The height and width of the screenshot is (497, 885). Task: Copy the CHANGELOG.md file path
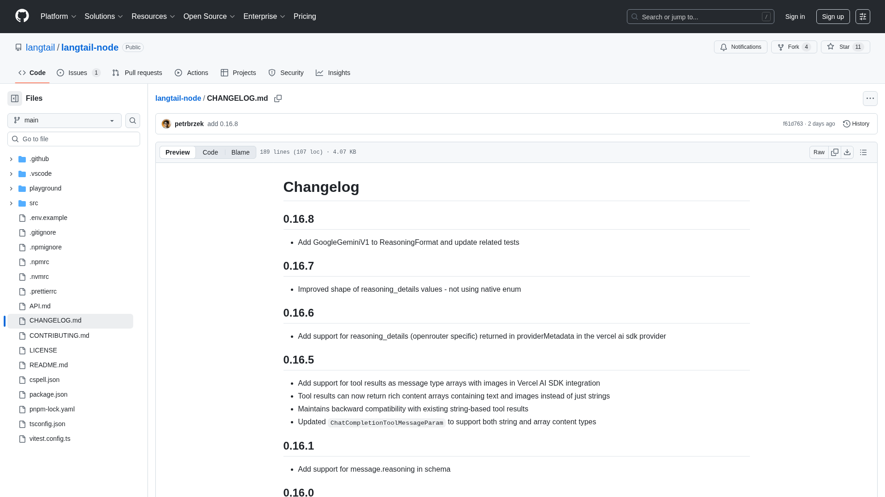point(278,98)
